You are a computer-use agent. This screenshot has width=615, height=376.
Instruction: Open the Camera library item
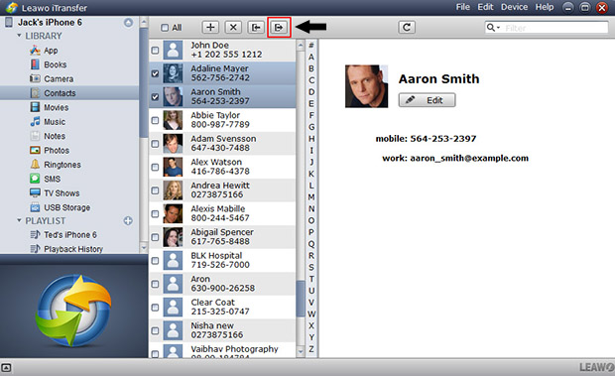(x=59, y=78)
